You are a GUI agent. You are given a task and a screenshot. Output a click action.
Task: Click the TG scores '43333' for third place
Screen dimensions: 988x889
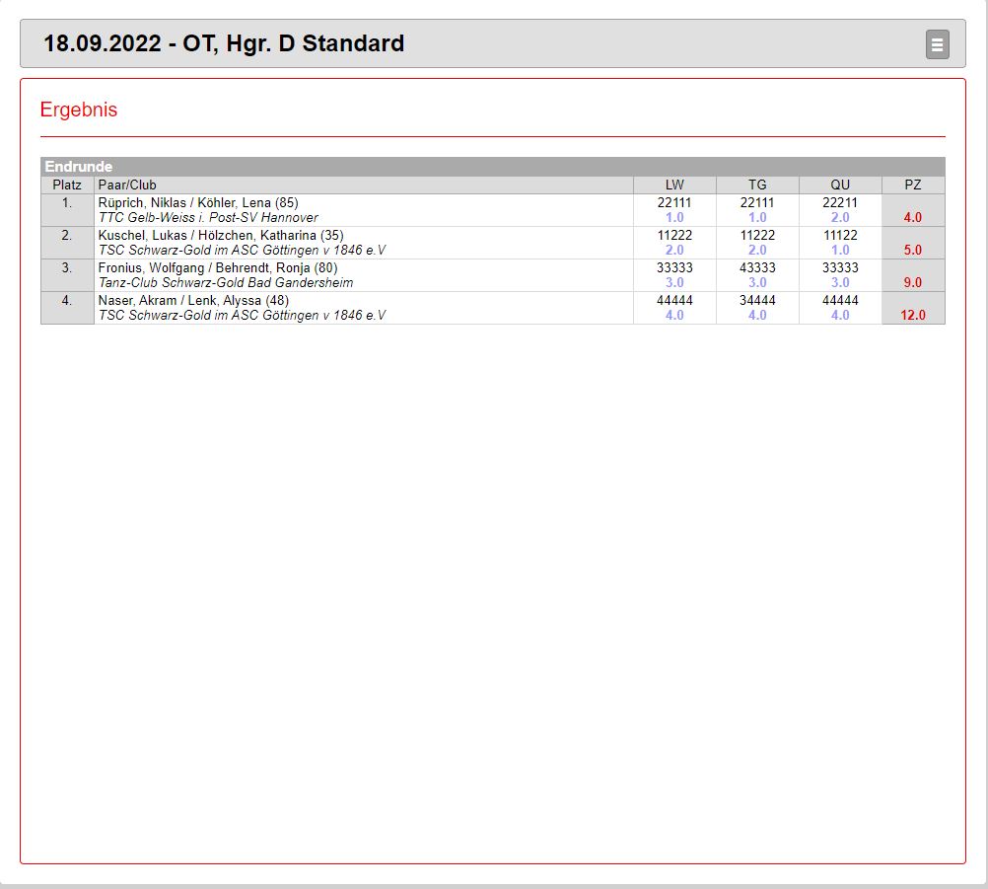click(757, 268)
